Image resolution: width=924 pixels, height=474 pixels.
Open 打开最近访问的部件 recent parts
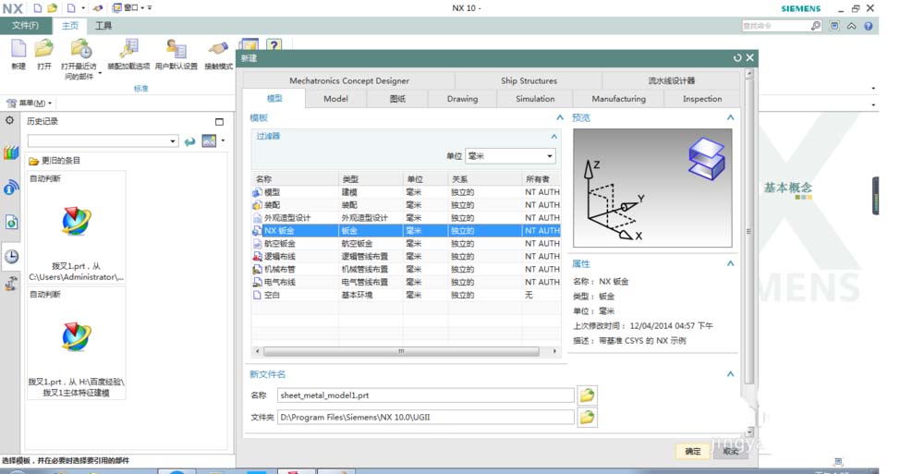[80, 49]
